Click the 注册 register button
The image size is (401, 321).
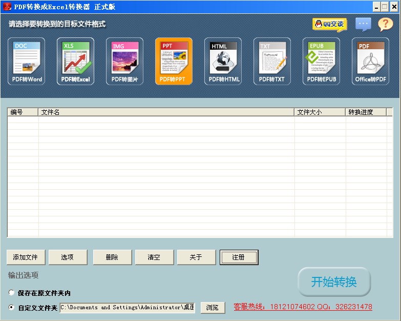click(x=239, y=257)
